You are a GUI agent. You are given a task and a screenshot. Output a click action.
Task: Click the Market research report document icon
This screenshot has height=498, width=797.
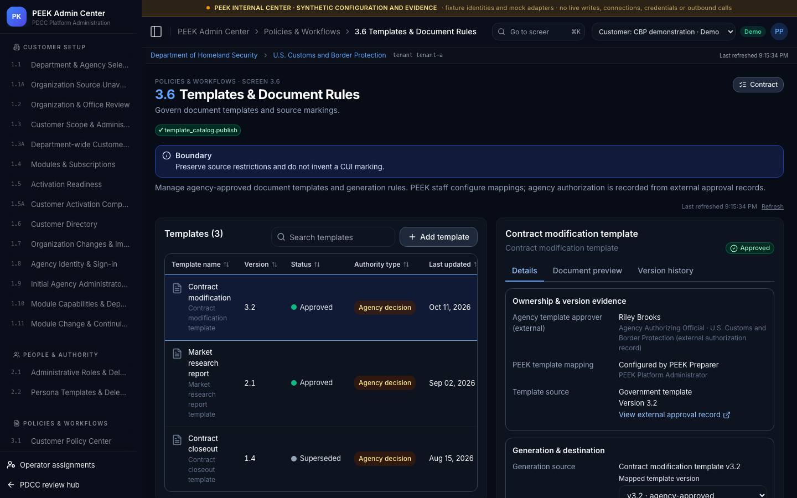pos(177,354)
